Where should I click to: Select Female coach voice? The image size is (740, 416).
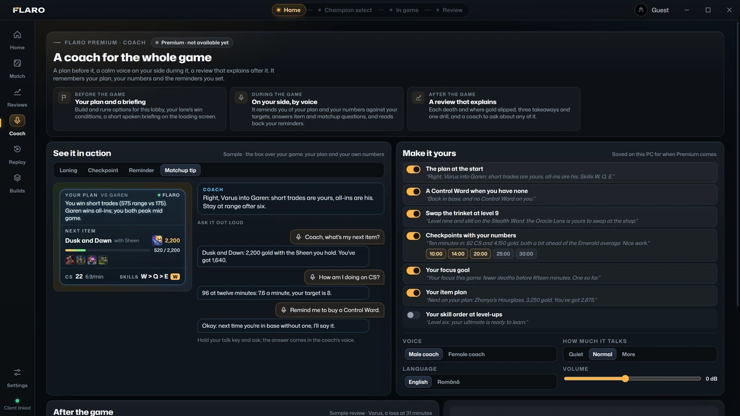click(x=466, y=354)
